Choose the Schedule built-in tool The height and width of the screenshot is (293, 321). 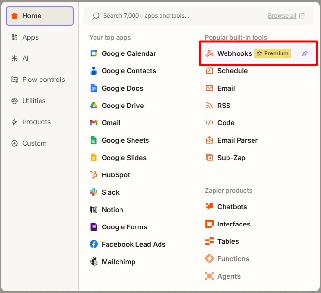click(232, 71)
